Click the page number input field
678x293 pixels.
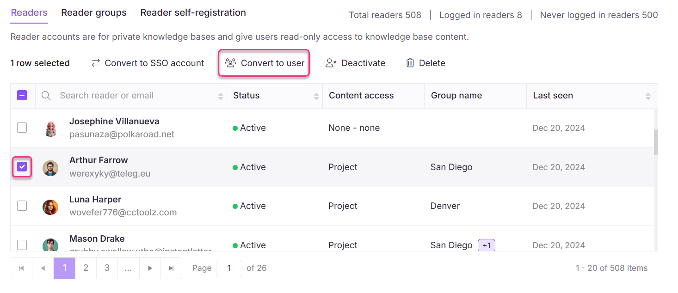point(229,268)
